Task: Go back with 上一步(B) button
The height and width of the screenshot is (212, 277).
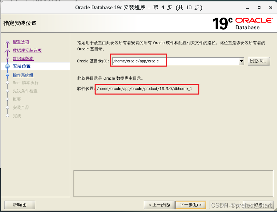Action: coord(159,205)
